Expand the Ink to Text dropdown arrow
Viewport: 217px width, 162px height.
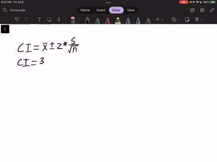[x=202, y=19]
